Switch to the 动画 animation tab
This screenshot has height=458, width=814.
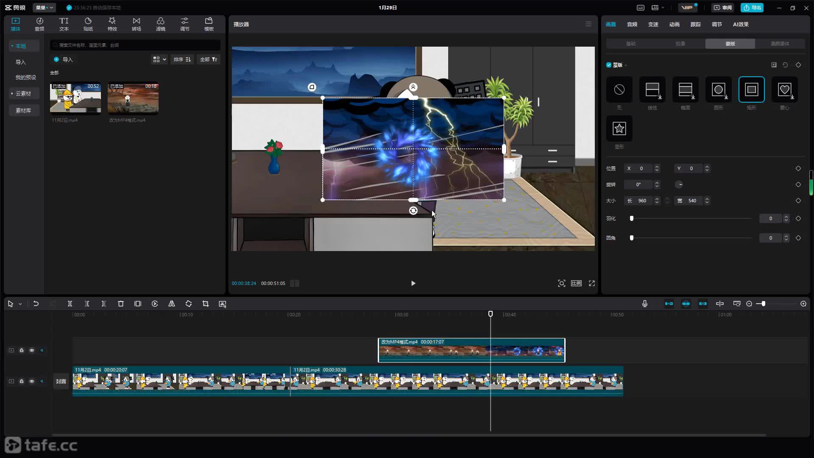674,25
